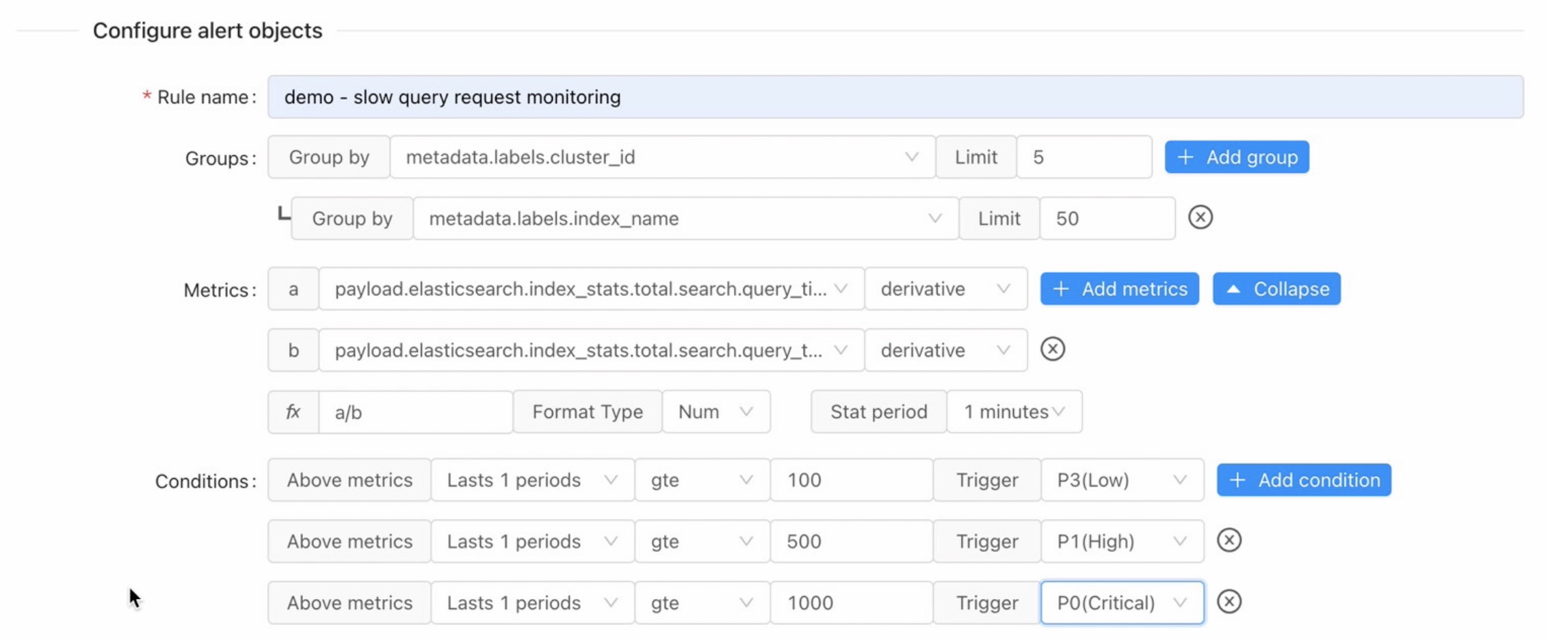This screenshot has width=1546, height=640.
Task: Add a new alert condition
Action: [1303, 480]
